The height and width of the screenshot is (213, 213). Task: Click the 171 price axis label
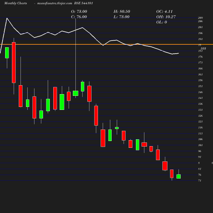point(200,63)
